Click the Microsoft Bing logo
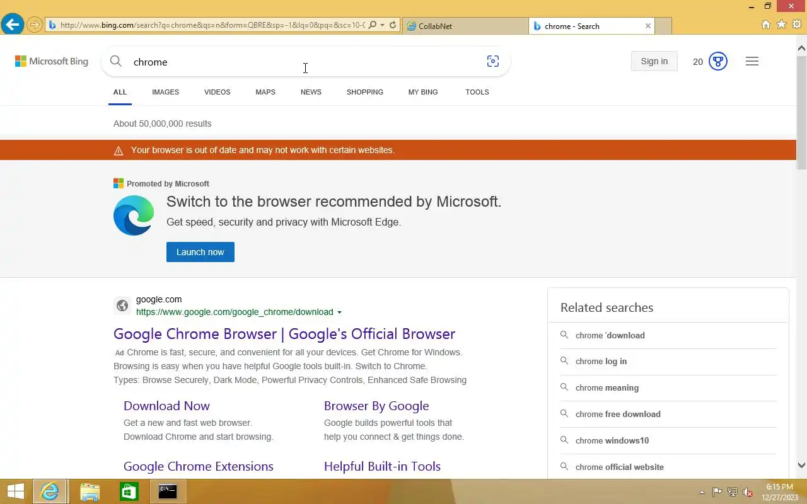807x504 pixels. point(52,61)
